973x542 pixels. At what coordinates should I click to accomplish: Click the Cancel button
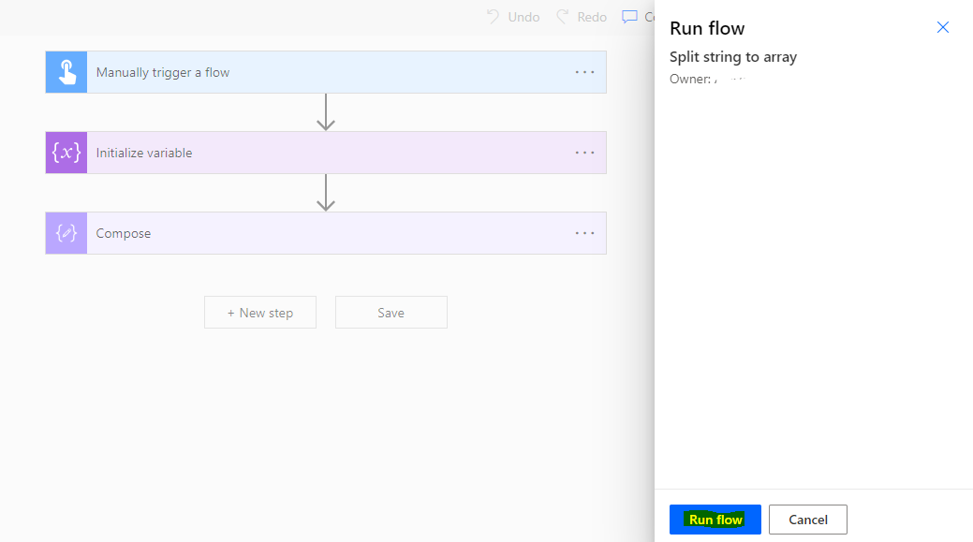[x=808, y=520]
